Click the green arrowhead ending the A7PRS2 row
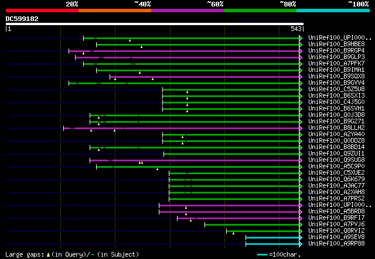375x259 pixels. [x=301, y=199]
